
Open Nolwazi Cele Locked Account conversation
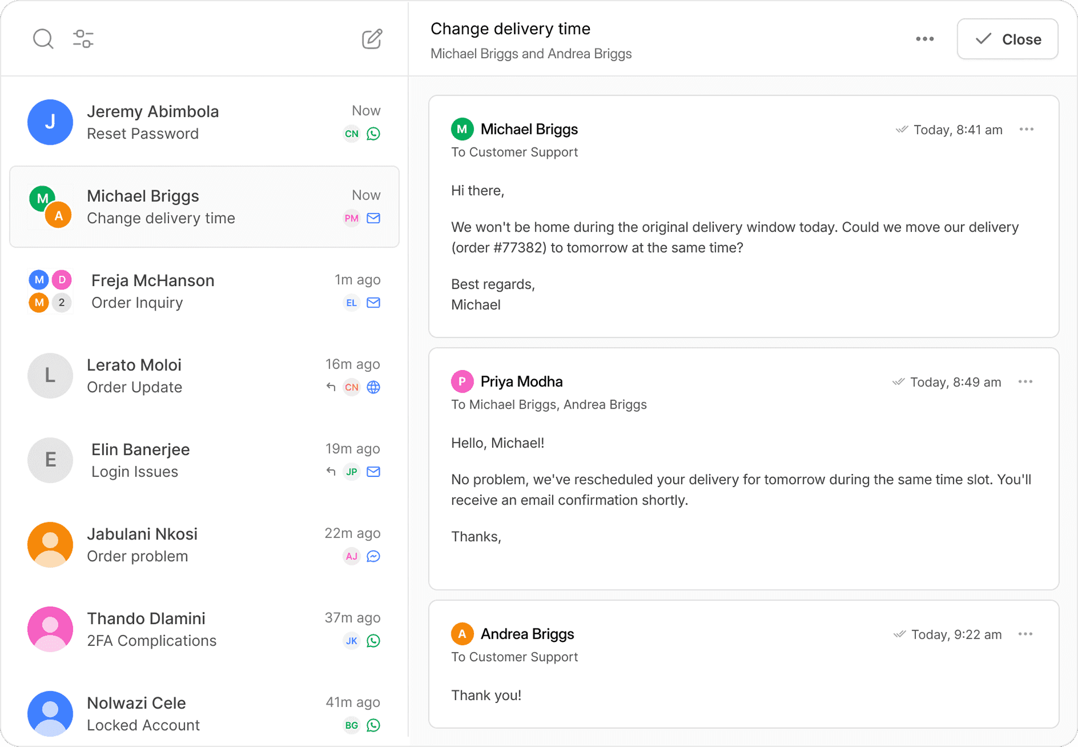coord(205,714)
